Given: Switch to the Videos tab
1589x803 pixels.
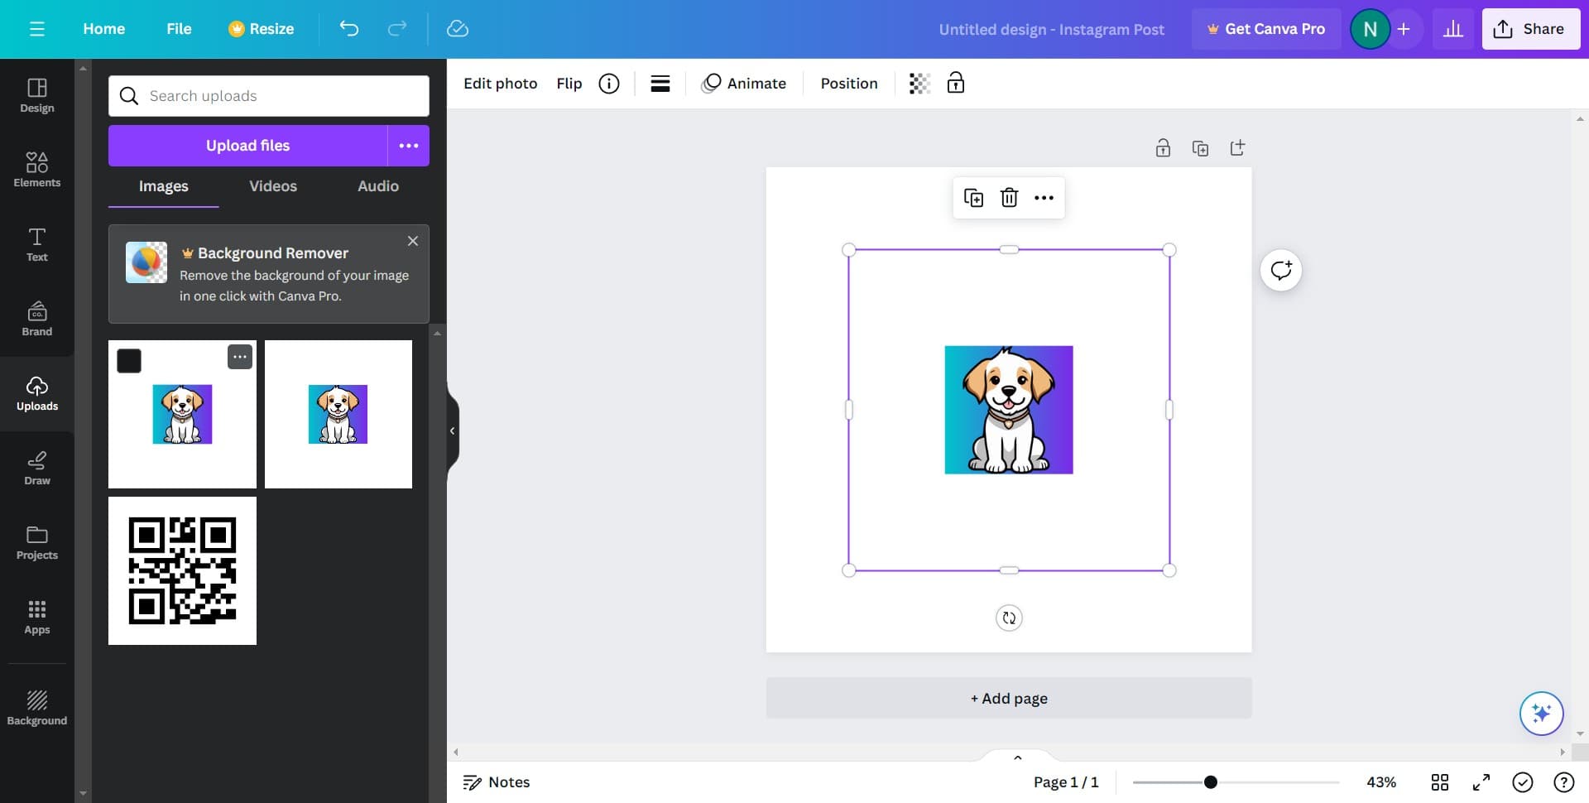Looking at the screenshot, I should pyautogui.click(x=273, y=186).
